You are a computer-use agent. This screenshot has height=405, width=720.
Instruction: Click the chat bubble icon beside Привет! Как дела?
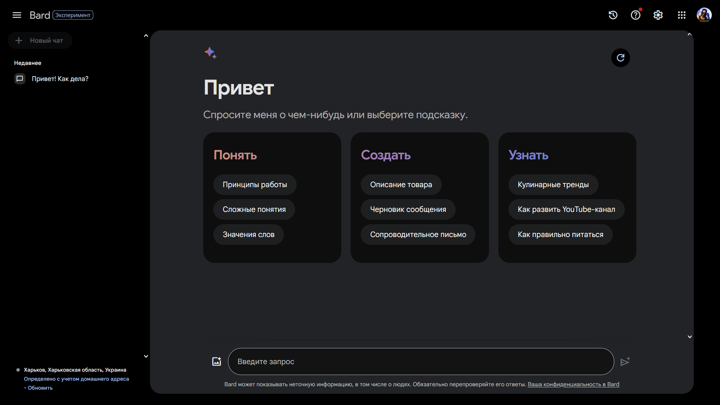[x=20, y=79]
